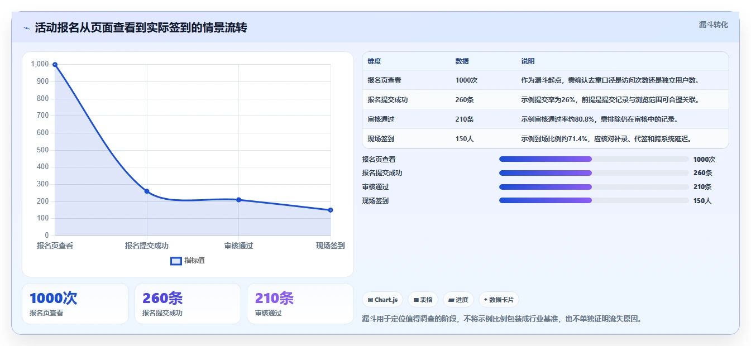Select the chart point above 现场签到
The height and width of the screenshot is (346, 751).
pyautogui.click(x=331, y=210)
